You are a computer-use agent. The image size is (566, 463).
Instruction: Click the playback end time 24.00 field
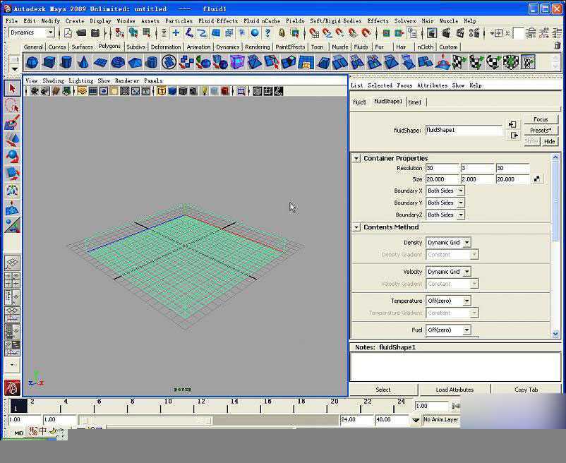356,420
